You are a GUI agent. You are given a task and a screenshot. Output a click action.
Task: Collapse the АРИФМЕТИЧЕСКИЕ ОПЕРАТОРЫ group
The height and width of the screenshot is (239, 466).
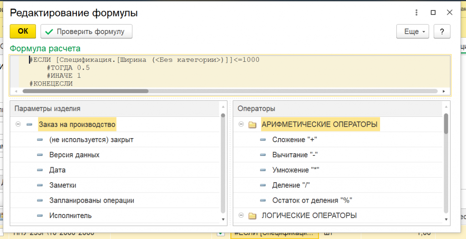coord(241,124)
